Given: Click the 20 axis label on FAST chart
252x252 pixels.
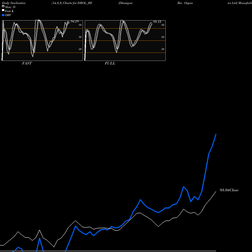Looking at the screenshot, I should [80, 49].
